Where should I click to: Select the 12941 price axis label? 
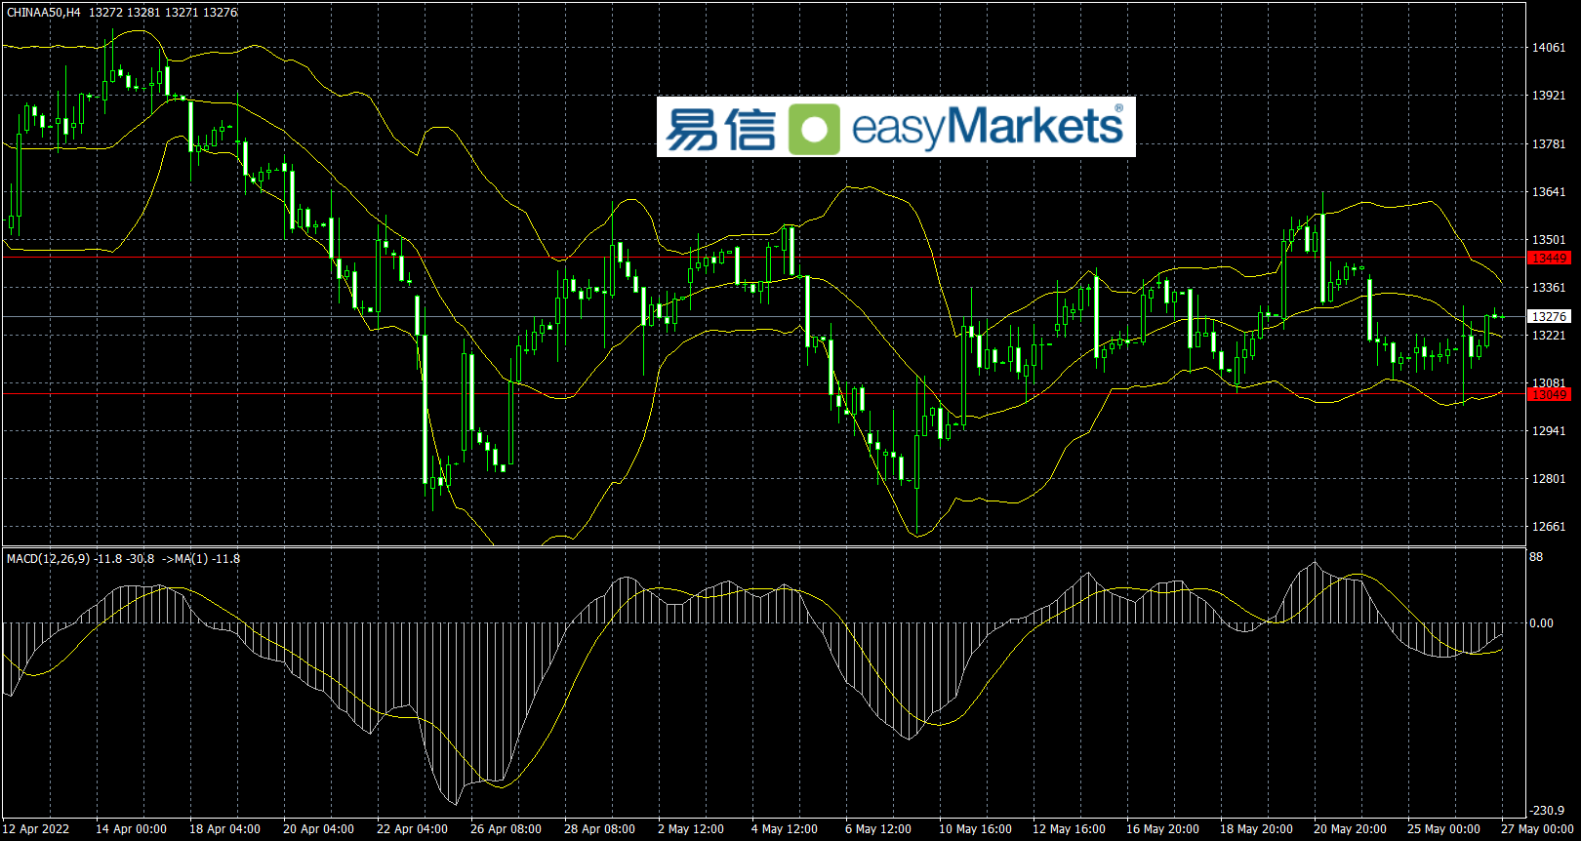(1549, 431)
